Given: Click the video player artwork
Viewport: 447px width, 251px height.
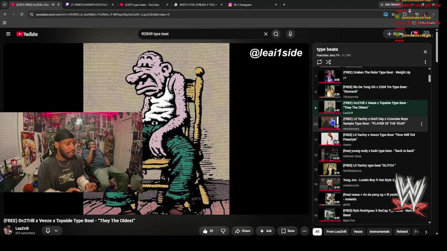Looking at the screenshot, I should [x=156, y=129].
